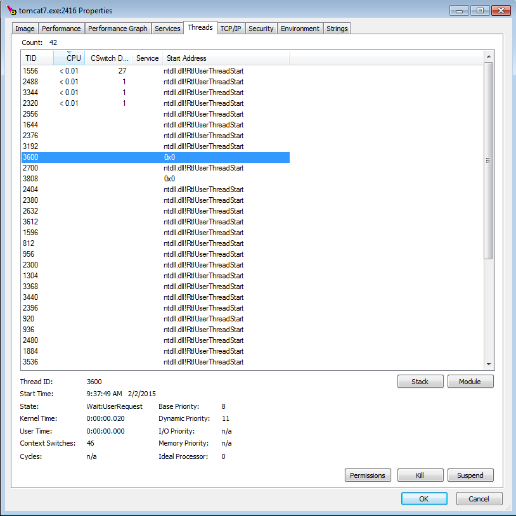Maximize the tomcat7.exe Properties window
This screenshot has width=516, height=516.
480,11
